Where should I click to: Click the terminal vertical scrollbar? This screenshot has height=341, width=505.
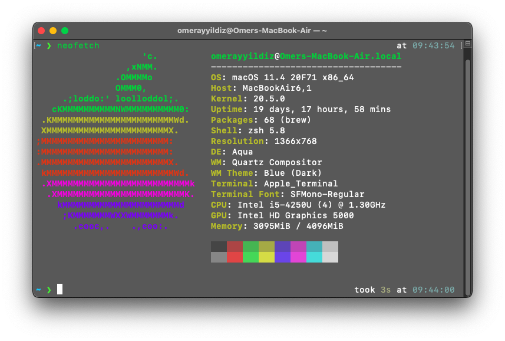(468, 178)
